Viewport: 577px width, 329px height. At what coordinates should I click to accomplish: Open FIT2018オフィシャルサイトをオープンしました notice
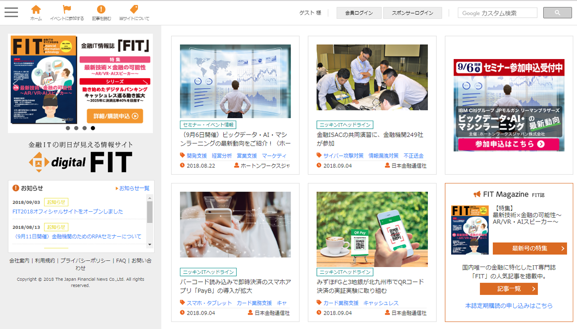tap(68, 211)
